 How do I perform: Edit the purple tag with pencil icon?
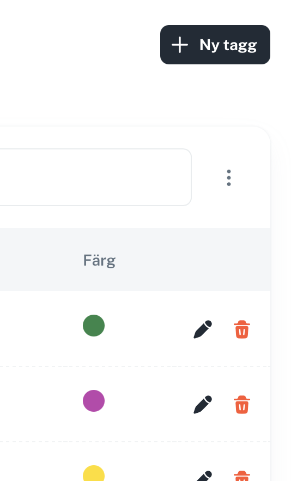[x=203, y=405]
